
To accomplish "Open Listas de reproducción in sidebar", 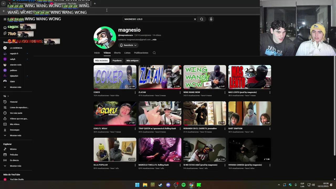I will [x=16, y=107].
